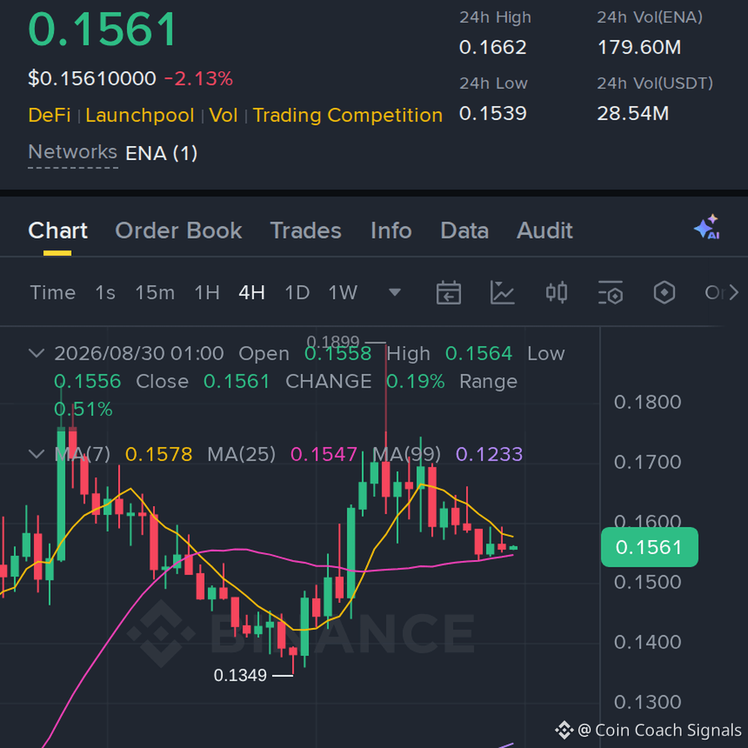Screen dimensions: 748x748
Task: Switch candlestick chart style icon
Action: (x=556, y=292)
